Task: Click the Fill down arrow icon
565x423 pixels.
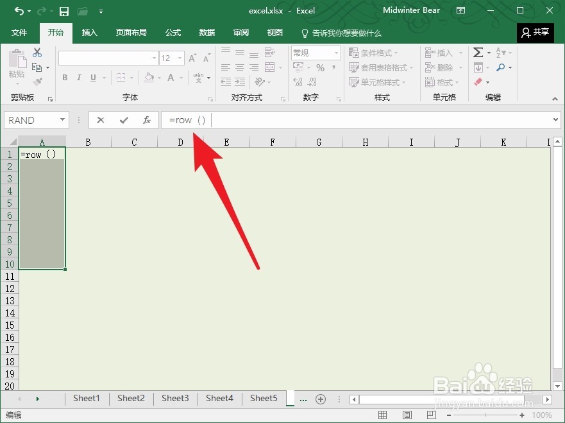Action: tap(478, 67)
